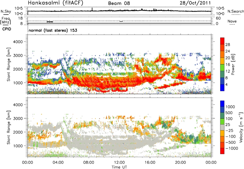Click the red top of power colorbar
The width and height of the screenshot is (244, 169).
222,41
